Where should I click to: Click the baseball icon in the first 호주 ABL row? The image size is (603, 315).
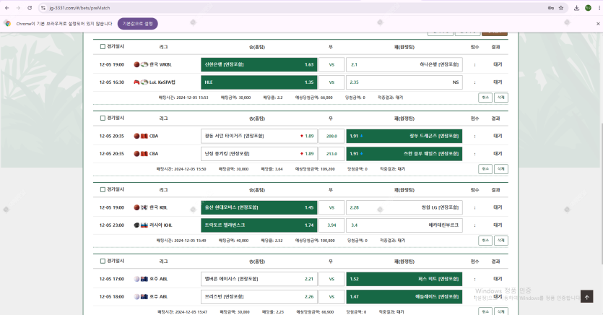coord(136,278)
